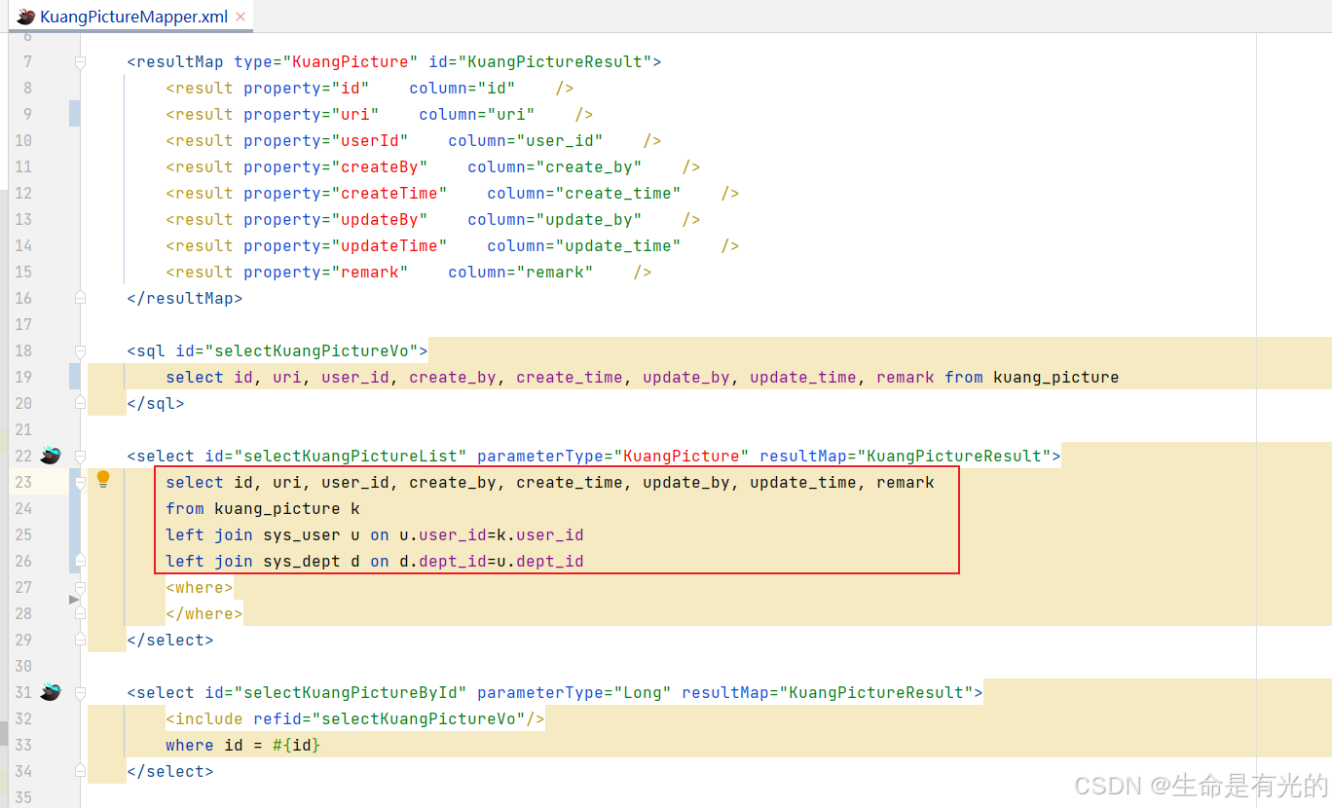The width and height of the screenshot is (1332, 808).
Task: Click the select keyword on line 23
Action: point(194,482)
